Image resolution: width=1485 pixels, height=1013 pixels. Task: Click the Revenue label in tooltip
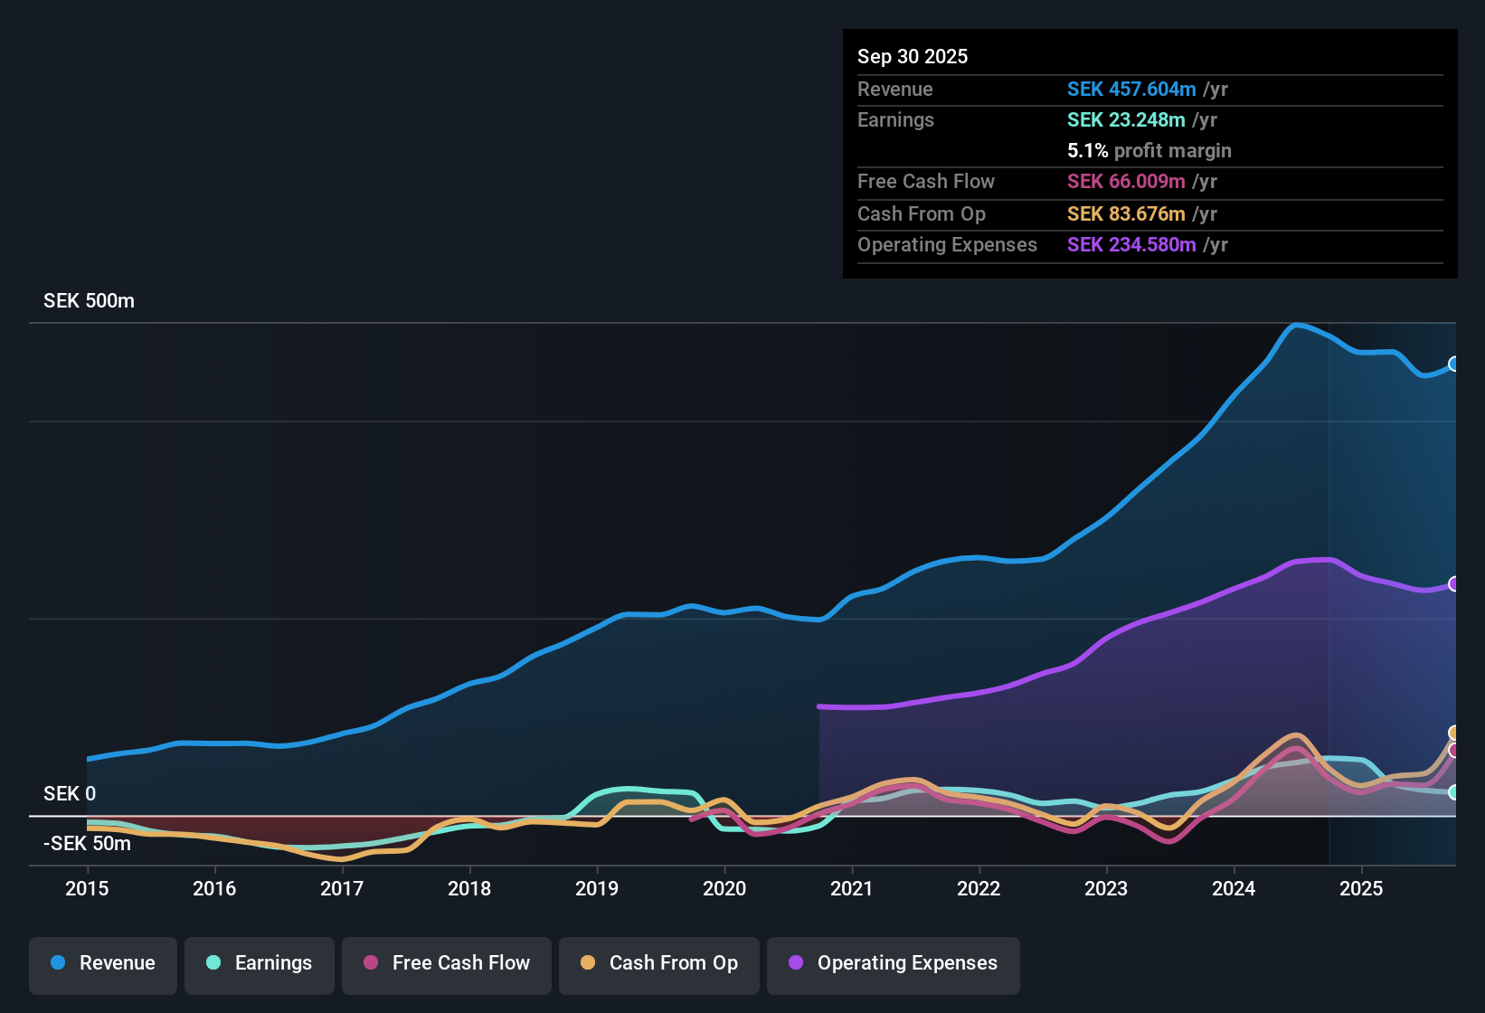(895, 89)
